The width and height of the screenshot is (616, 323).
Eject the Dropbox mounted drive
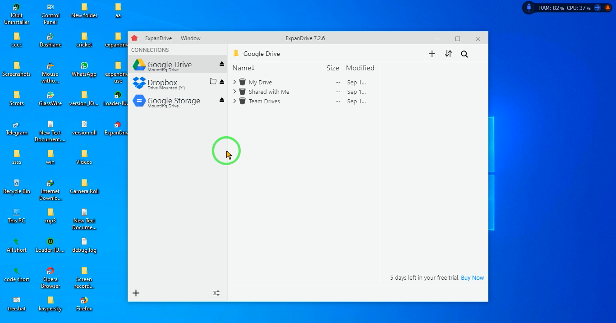221,82
